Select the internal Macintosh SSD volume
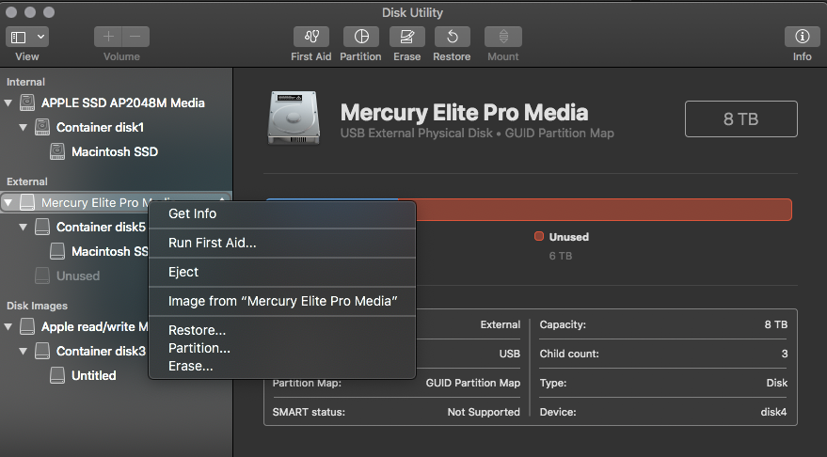 [115, 151]
